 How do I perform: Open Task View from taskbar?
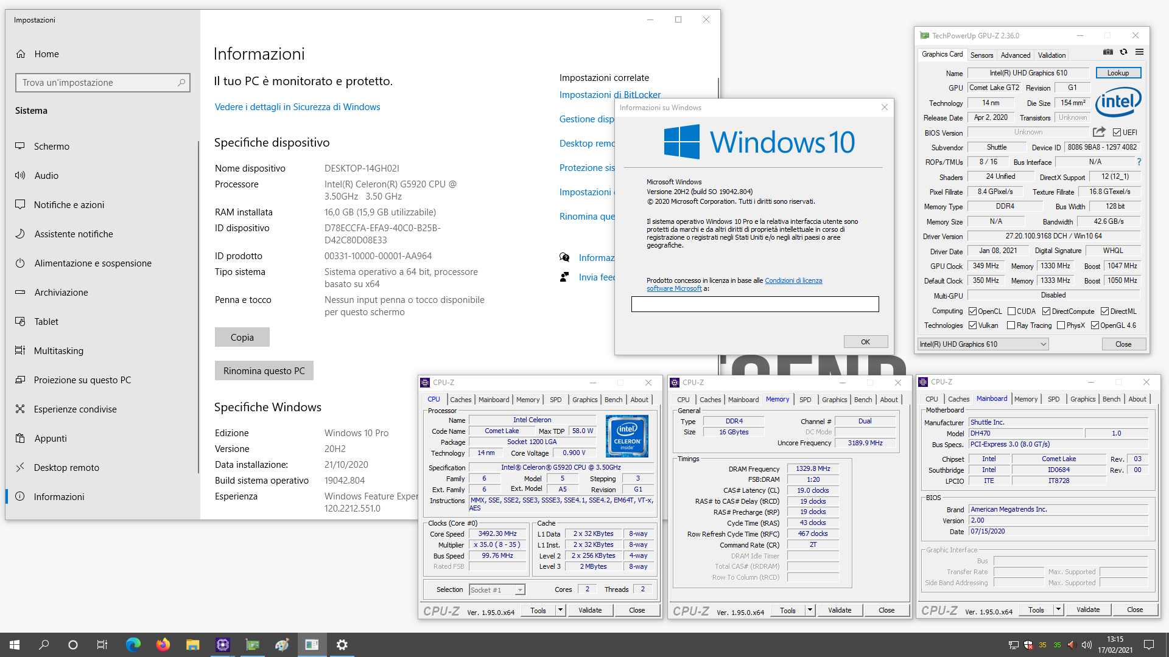click(x=102, y=645)
